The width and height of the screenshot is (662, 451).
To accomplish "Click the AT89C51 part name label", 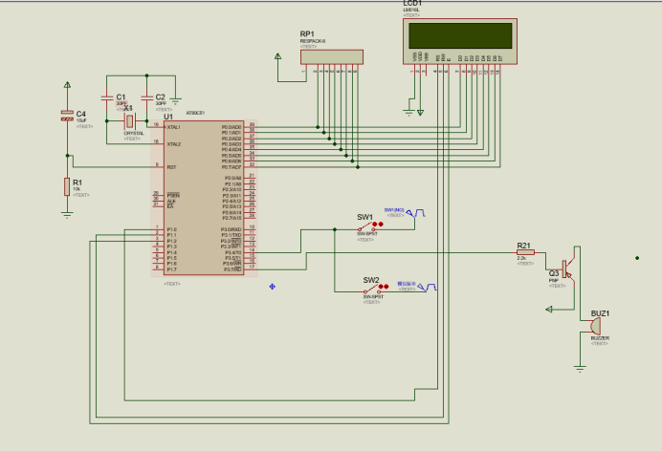I will click(x=195, y=113).
